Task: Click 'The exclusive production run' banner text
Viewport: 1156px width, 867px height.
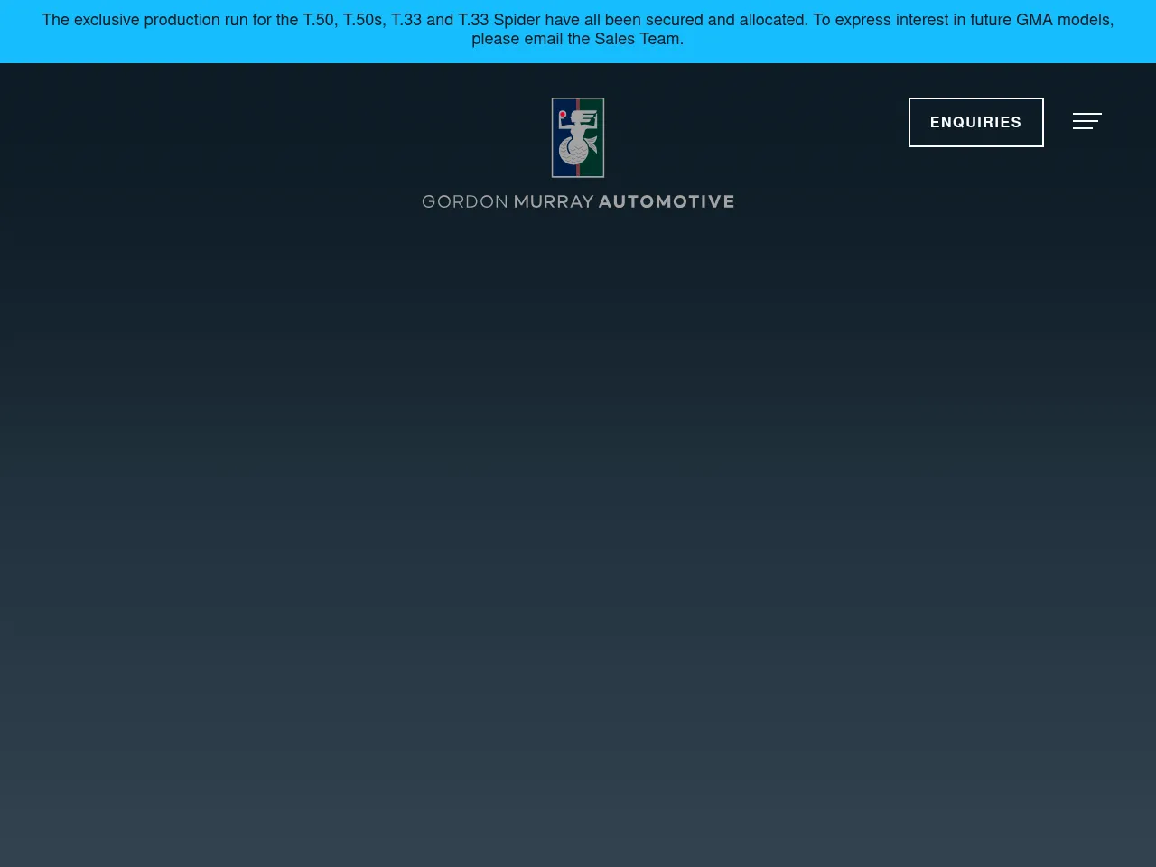Action: [x=143, y=20]
